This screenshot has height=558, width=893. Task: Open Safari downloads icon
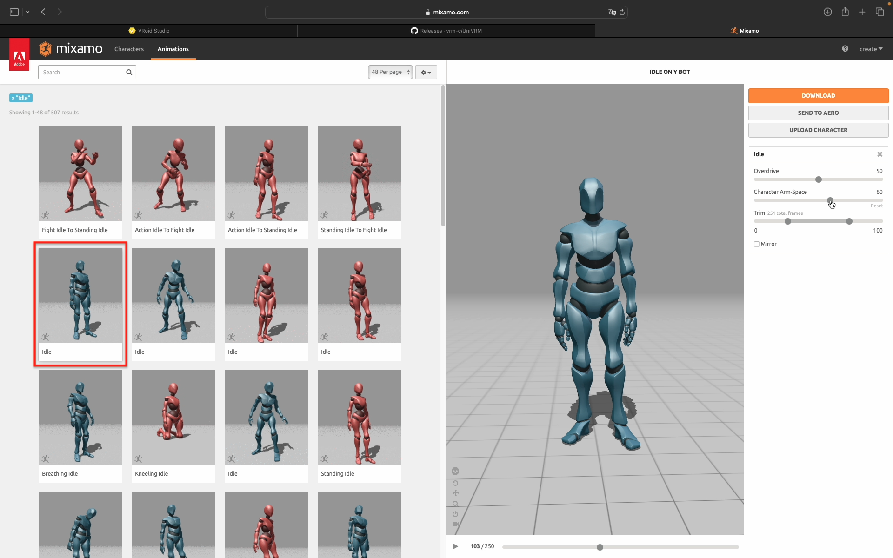828,12
